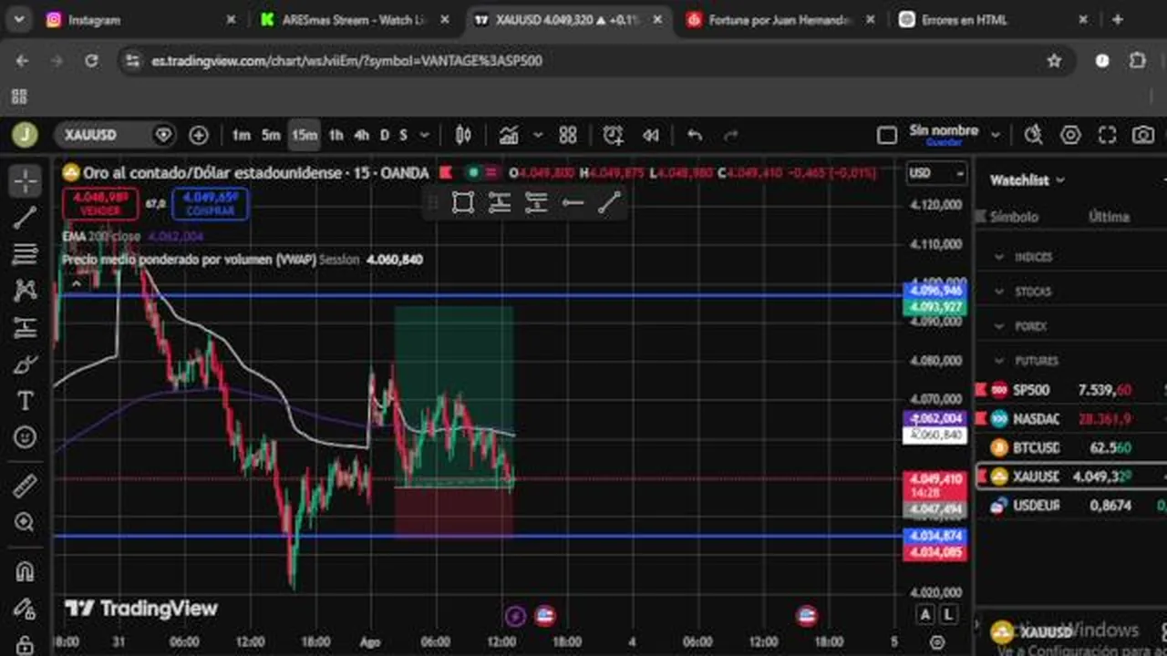Toggle flag next to OANDA chart title
This screenshot has height=656, width=1167.
[x=446, y=172]
